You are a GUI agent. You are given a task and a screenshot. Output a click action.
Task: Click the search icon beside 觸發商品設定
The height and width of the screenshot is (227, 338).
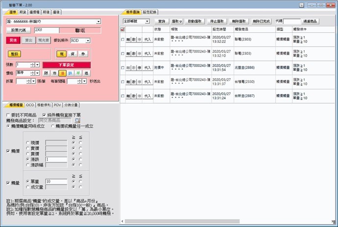(77, 120)
